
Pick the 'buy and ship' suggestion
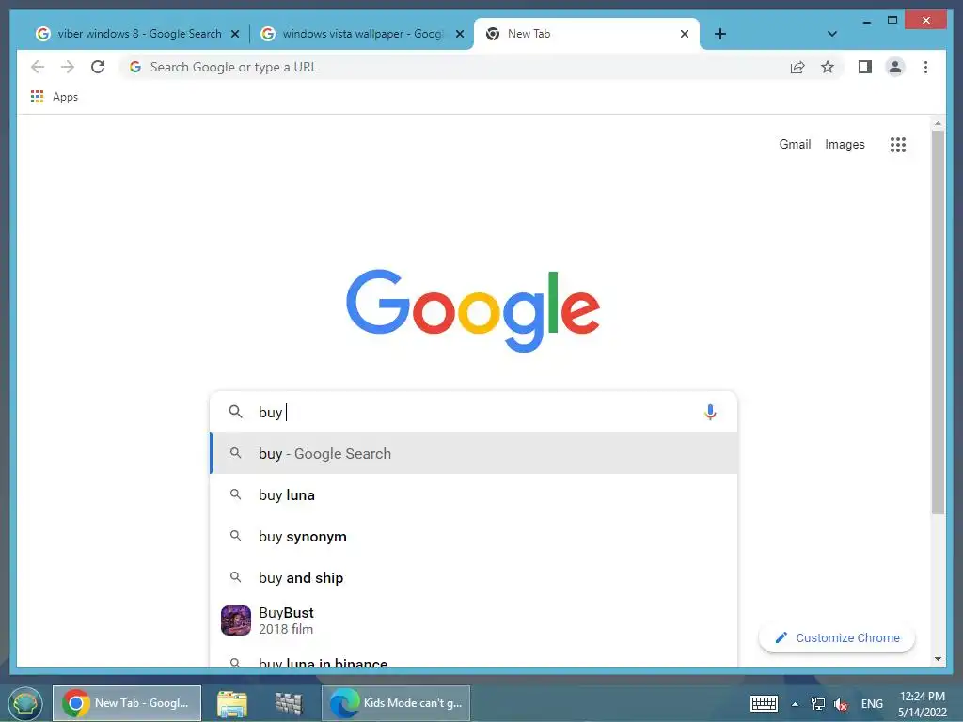pyautogui.click(x=474, y=578)
